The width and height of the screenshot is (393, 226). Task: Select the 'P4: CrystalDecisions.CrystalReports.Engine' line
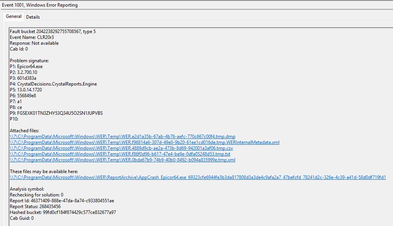click(x=53, y=84)
